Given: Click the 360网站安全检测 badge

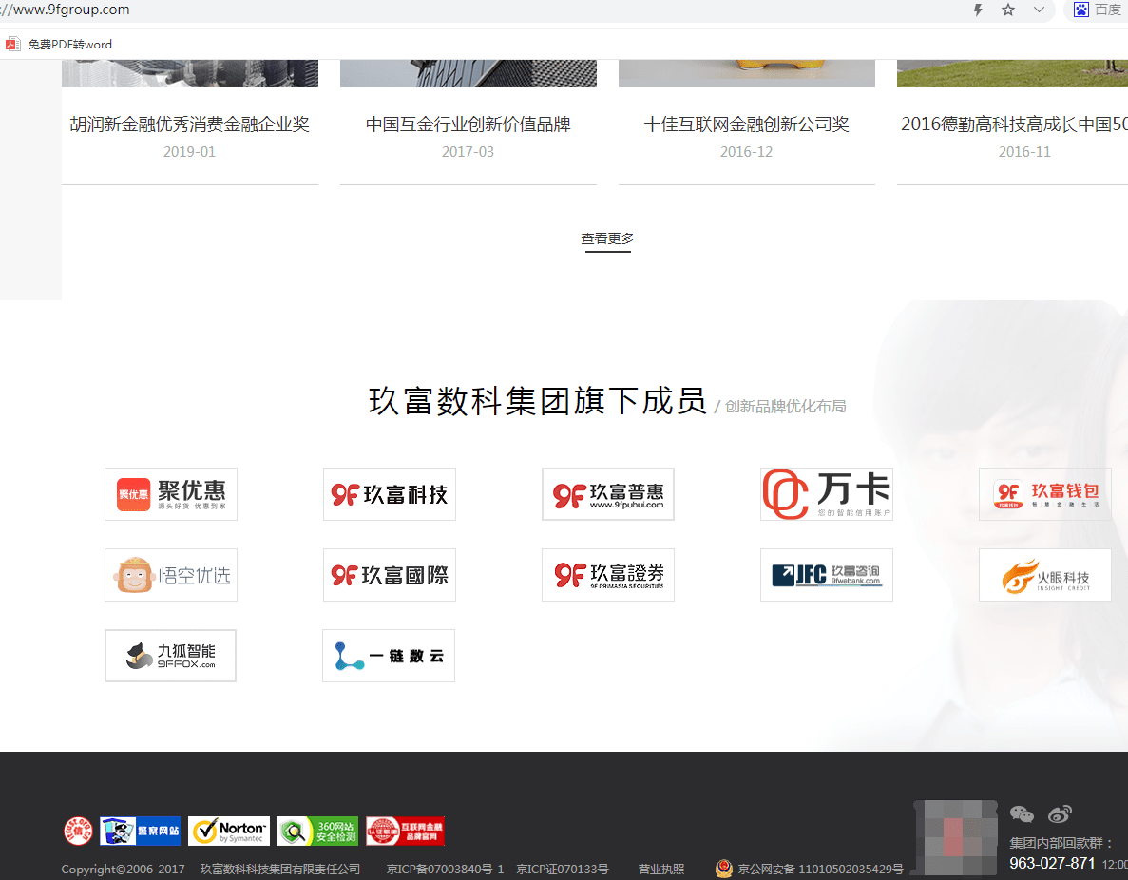Looking at the screenshot, I should coord(317,832).
